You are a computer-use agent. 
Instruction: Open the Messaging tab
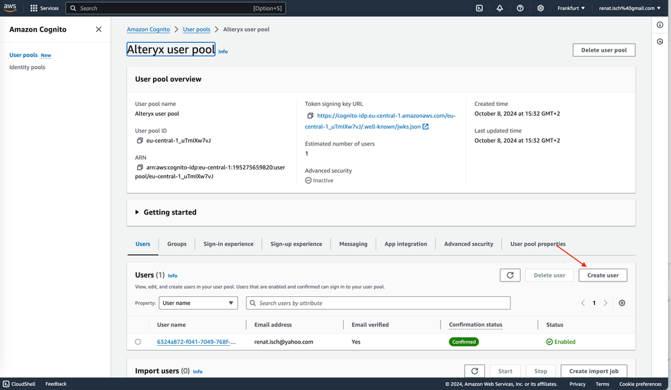coord(353,244)
